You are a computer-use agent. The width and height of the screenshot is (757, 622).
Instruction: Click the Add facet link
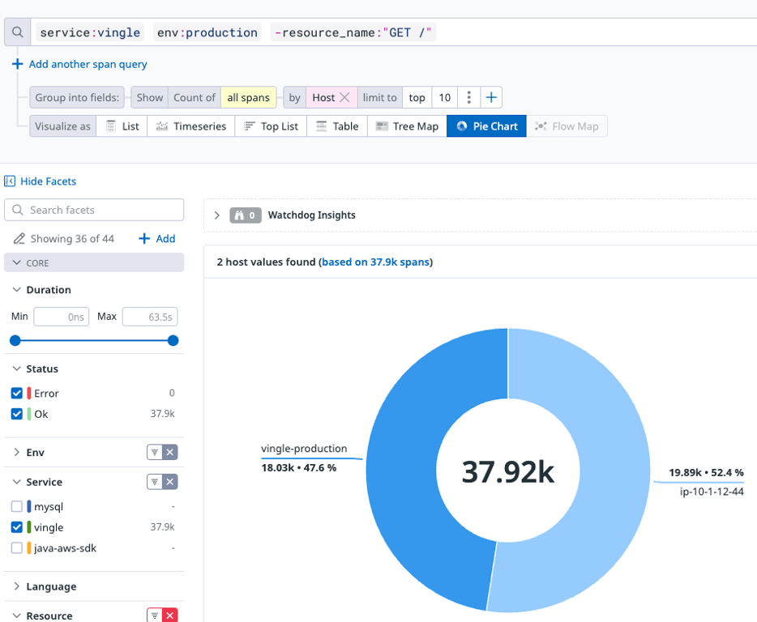pos(165,238)
